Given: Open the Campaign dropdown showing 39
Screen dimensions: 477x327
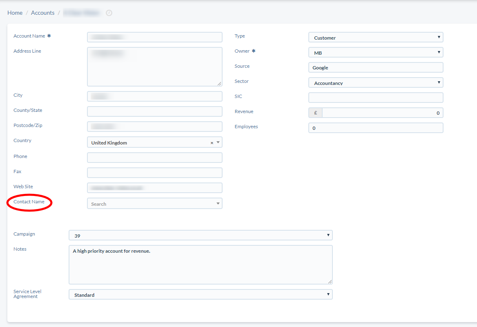Looking at the screenshot, I should (201, 235).
